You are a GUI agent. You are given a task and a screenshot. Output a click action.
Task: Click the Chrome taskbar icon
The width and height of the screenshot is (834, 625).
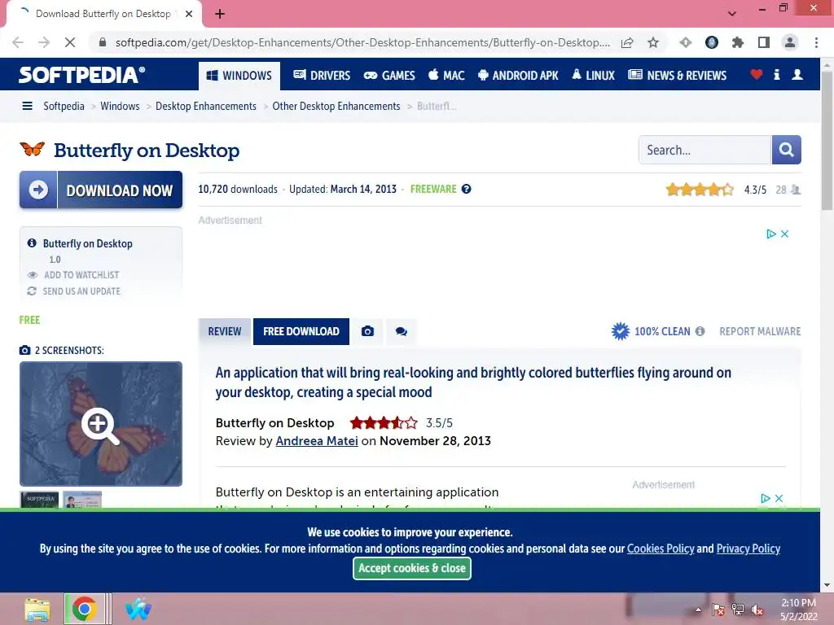pos(84,609)
